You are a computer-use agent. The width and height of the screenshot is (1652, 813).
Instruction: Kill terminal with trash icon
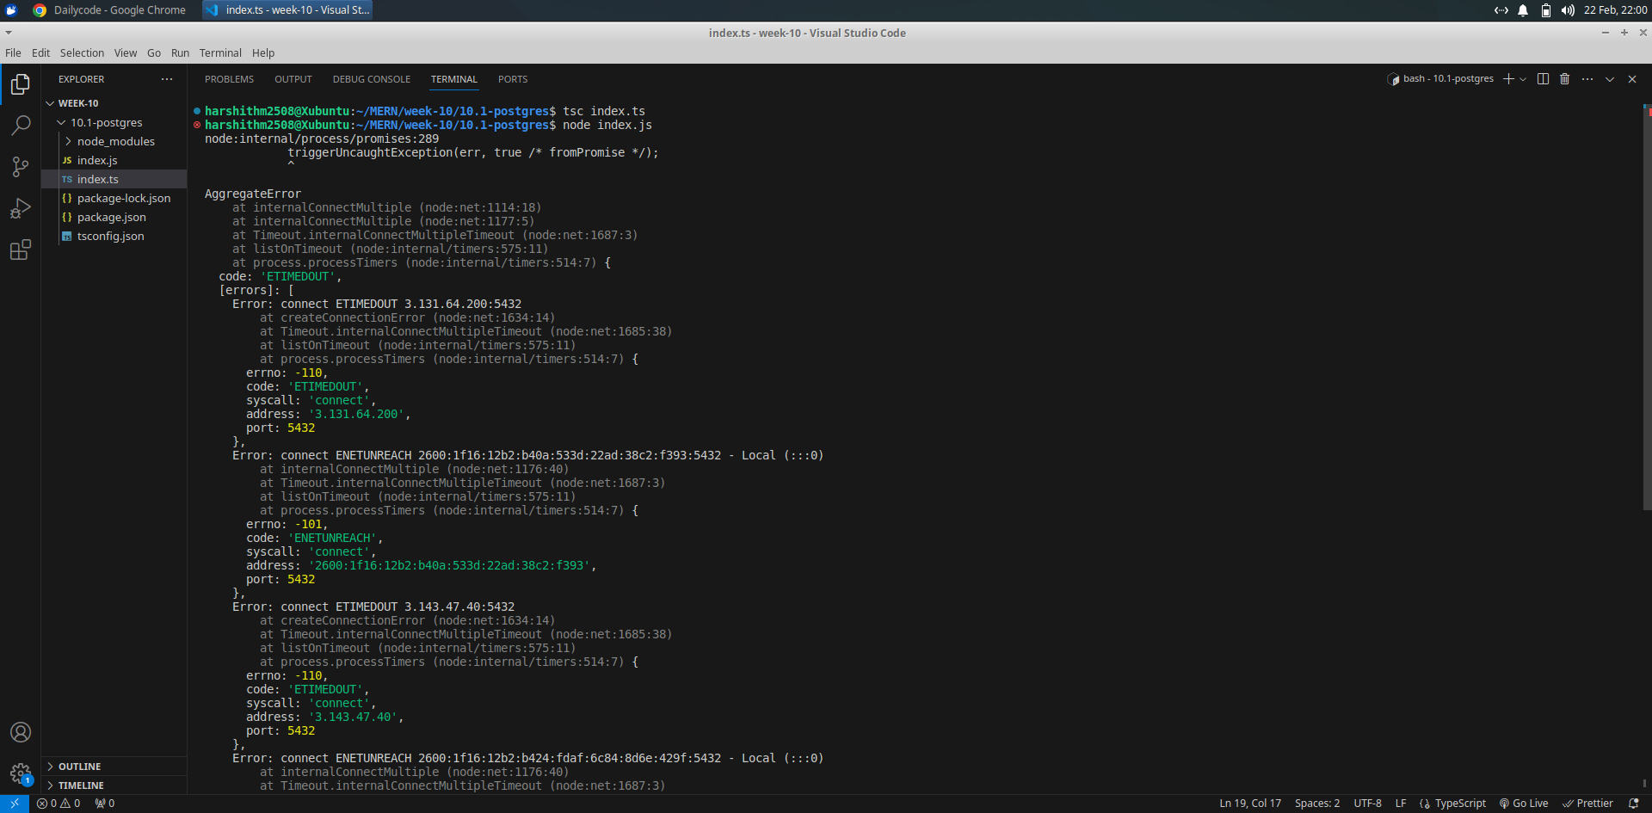pyautogui.click(x=1565, y=79)
